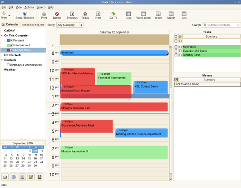Enable the Birthdays & Anniversaries checkbox
This screenshot has width=241, height=188.
[x=8, y=65]
